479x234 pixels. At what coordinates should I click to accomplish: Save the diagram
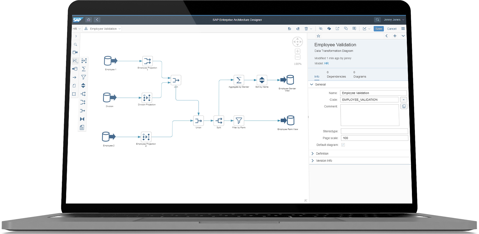click(379, 29)
